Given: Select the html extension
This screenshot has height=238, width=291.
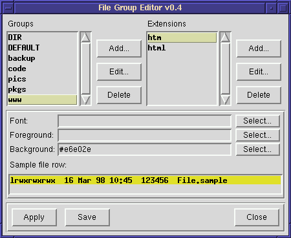Looking at the screenshot, I should tap(182, 48).
